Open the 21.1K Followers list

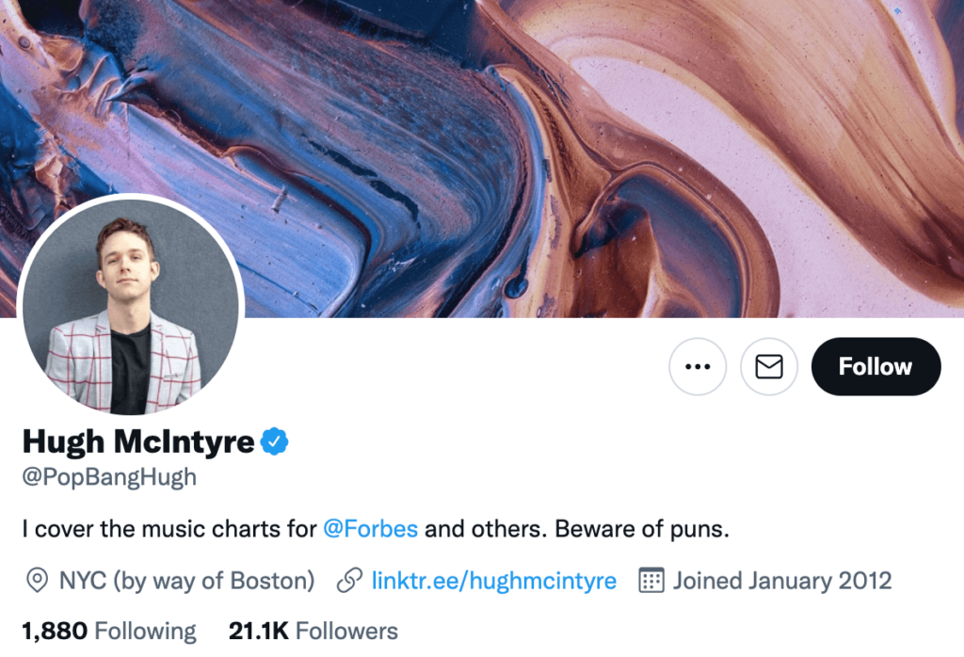pos(313,631)
